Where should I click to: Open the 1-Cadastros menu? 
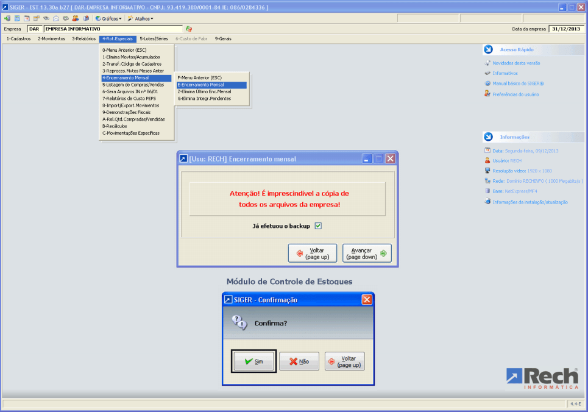19,38
